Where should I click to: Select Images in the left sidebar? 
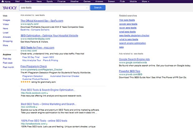[x=7, y=20]
